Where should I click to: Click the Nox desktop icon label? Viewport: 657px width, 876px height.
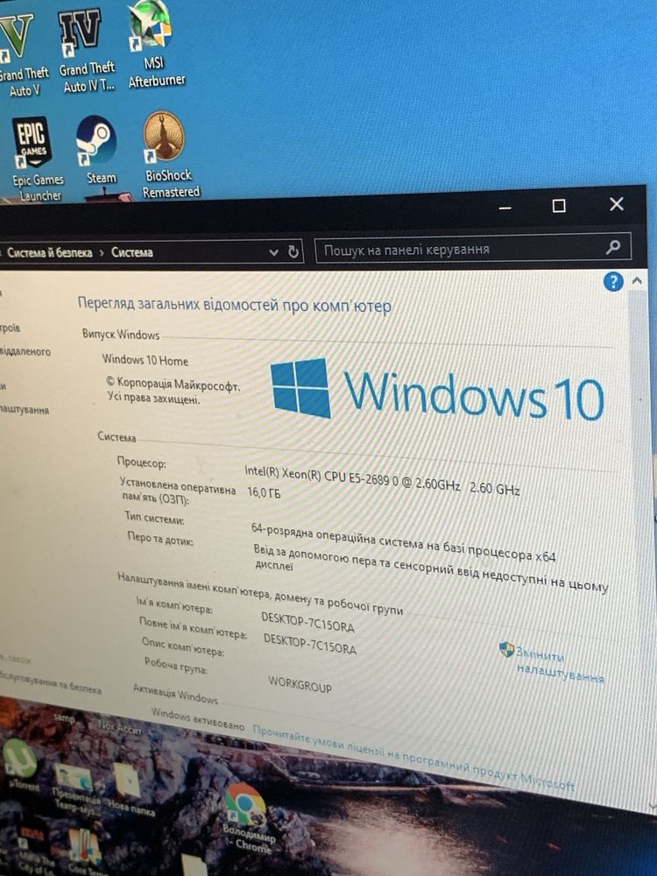click(x=119, y=727)
